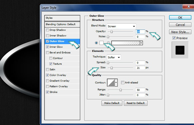Viewport: 194px width, 125px height.
Task: Click the Contour curve thumbnail in Quality
Action: coord(110,83)
